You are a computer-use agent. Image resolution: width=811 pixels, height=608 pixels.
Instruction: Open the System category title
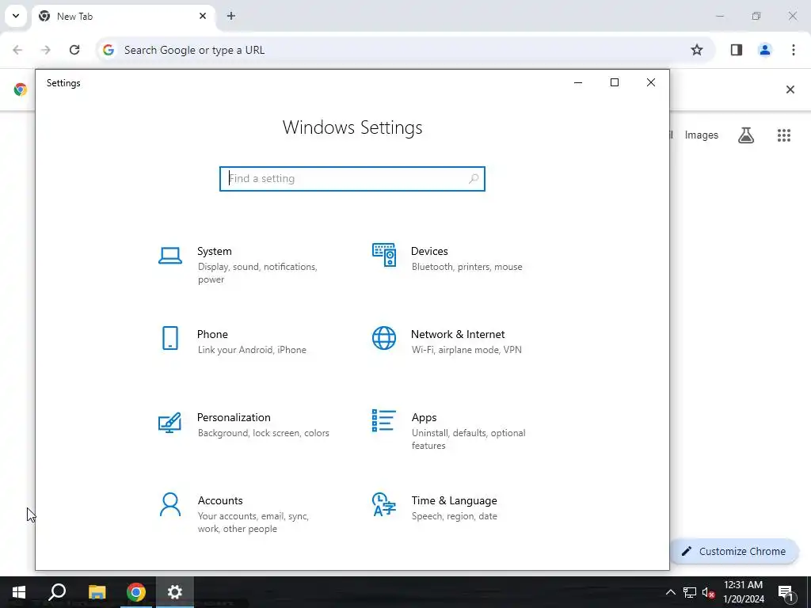tap(214, 251)
